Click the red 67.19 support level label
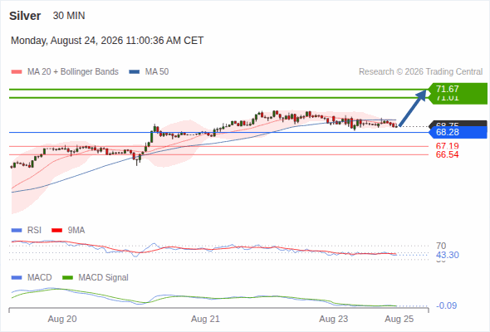Screen dimensions: 490x332 [447, 146]
